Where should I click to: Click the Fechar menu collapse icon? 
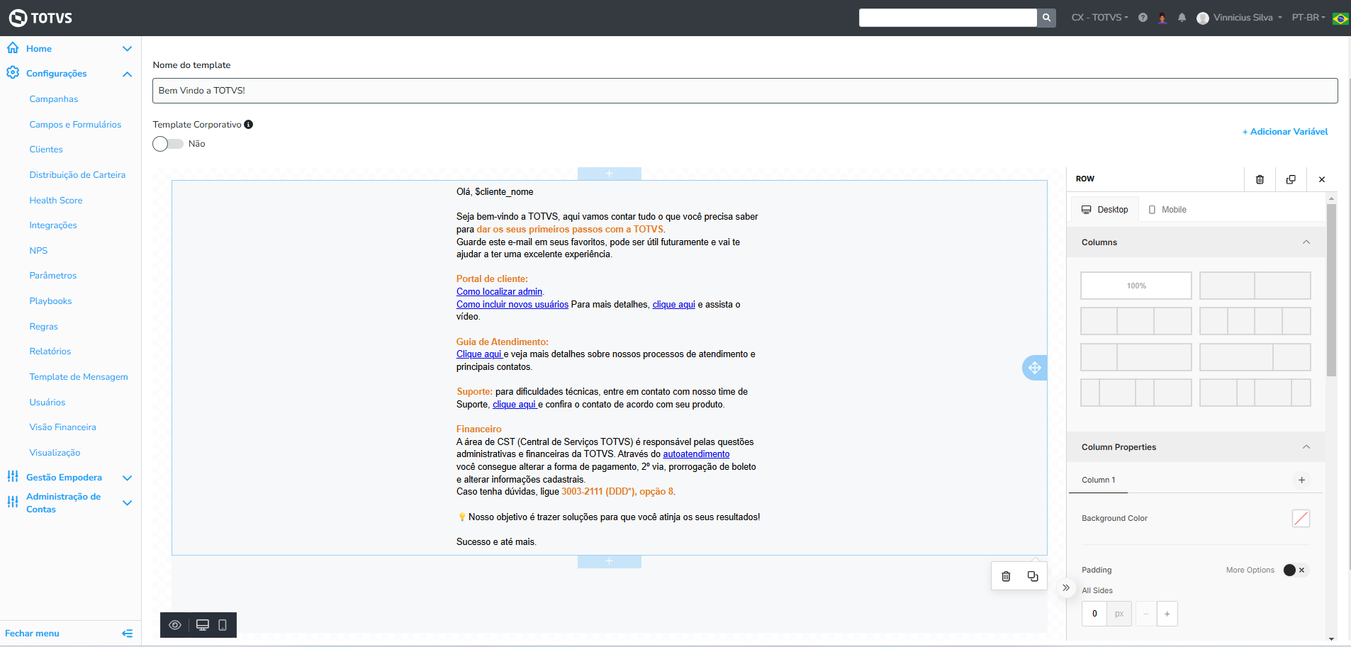pyautogui.click(x=128, y=634)
